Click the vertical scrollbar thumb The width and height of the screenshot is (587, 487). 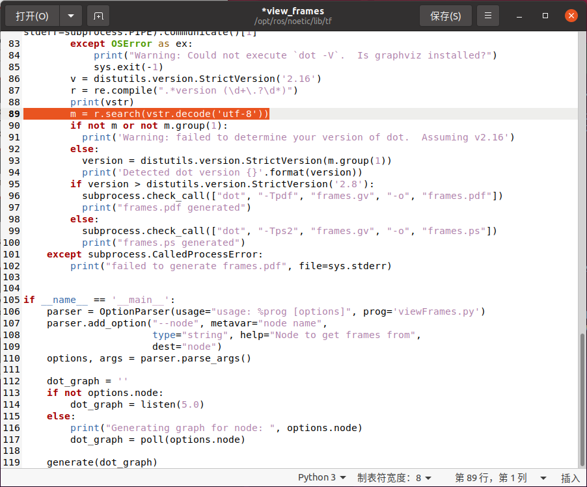(x=582, y=399)
